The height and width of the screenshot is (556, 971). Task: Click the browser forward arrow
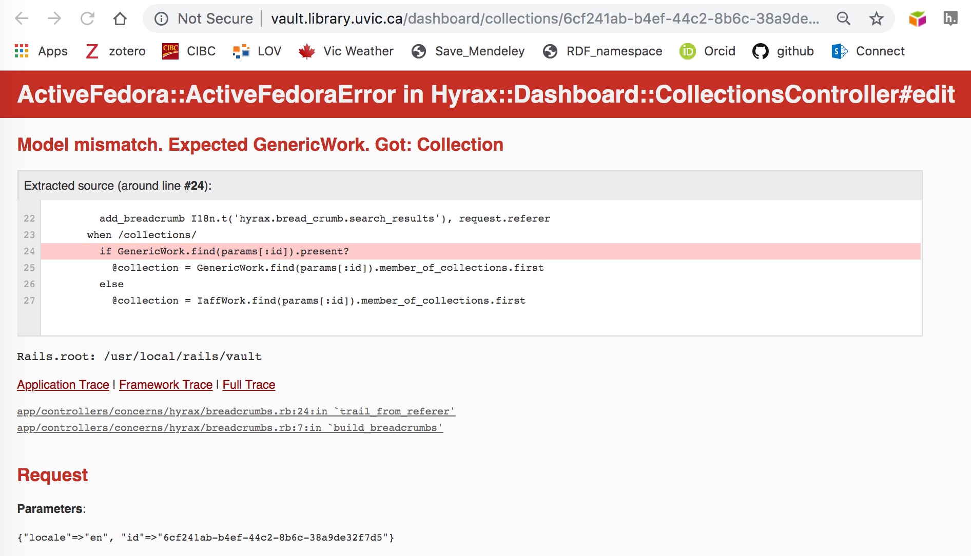tap(54, 19)
